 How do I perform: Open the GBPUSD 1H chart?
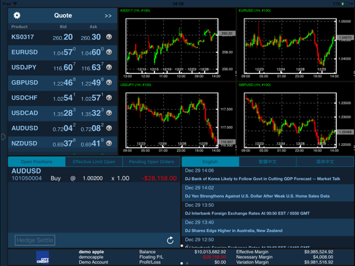coord(296,119)
